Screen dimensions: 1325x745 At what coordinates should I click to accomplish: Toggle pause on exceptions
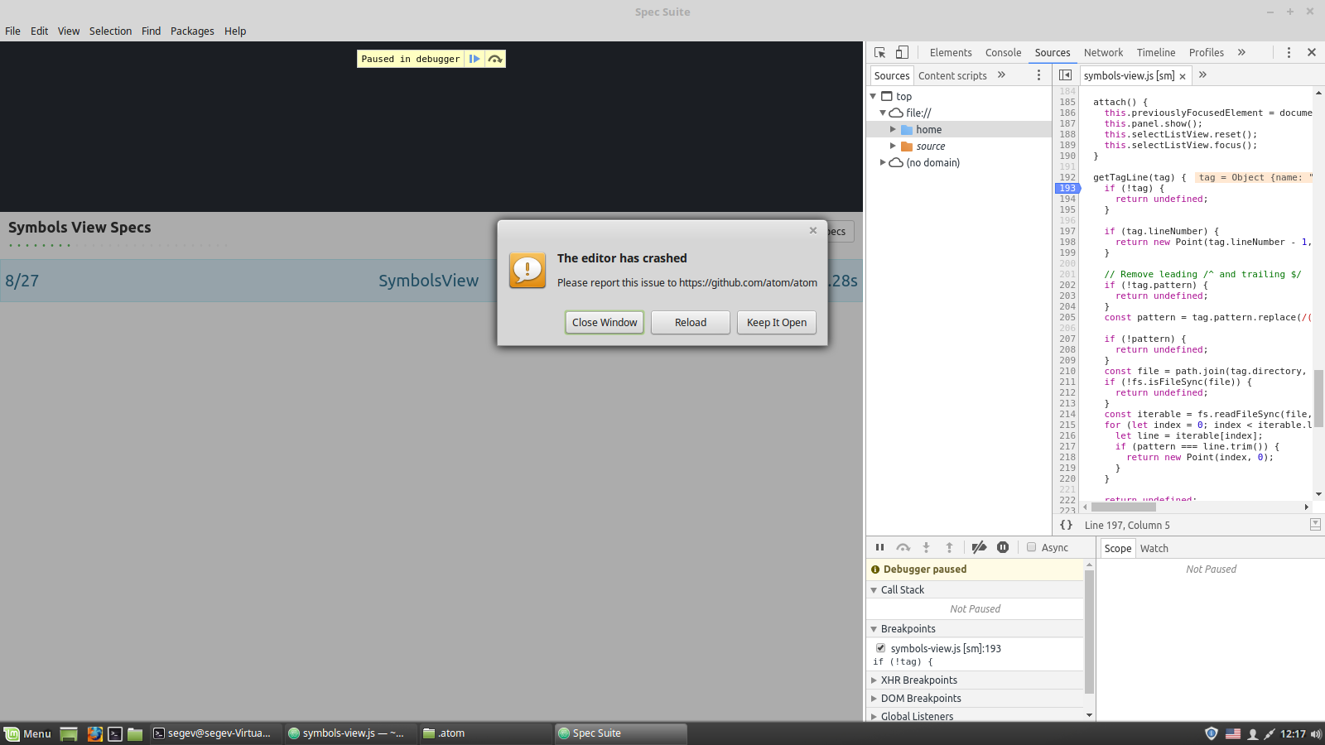point(1003,547)
